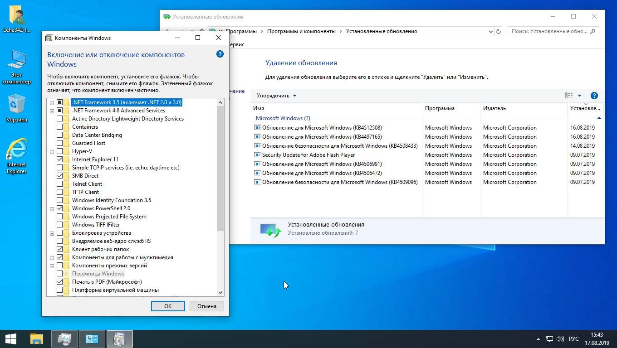Enable the Containers component checkbox
The width and height of the screenshot is (617, 348).
coord(60,127)
